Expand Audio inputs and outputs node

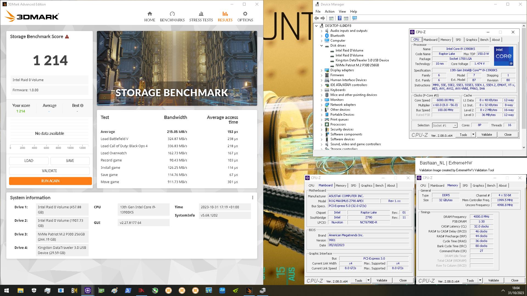click(321, 31)
